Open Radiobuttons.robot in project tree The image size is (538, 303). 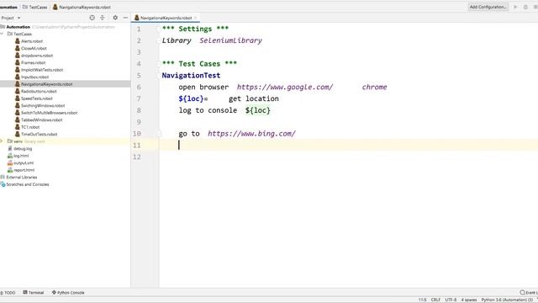[39, 92]
